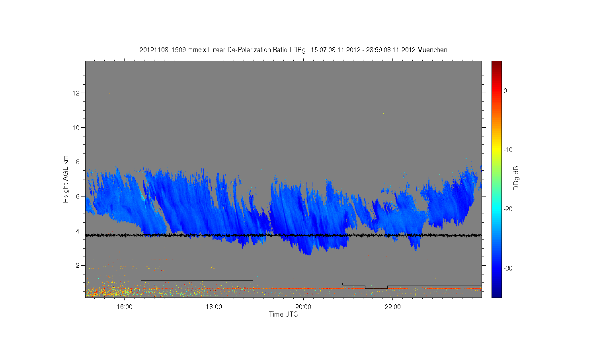Click the 'Height AGL km' axis label
This screenshot has height=358, width=597.
tap(66, 179)
